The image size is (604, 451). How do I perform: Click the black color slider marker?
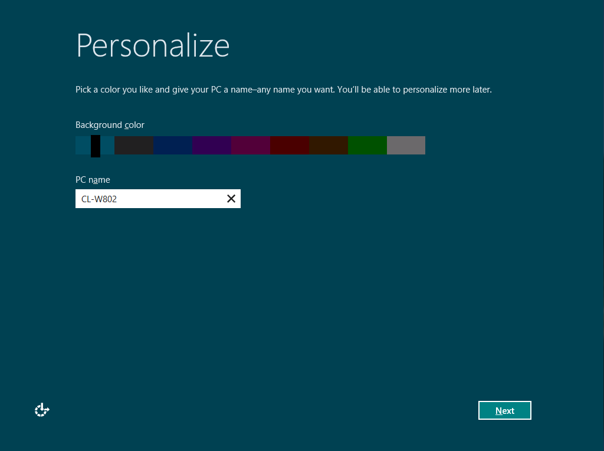click(96, 146)
